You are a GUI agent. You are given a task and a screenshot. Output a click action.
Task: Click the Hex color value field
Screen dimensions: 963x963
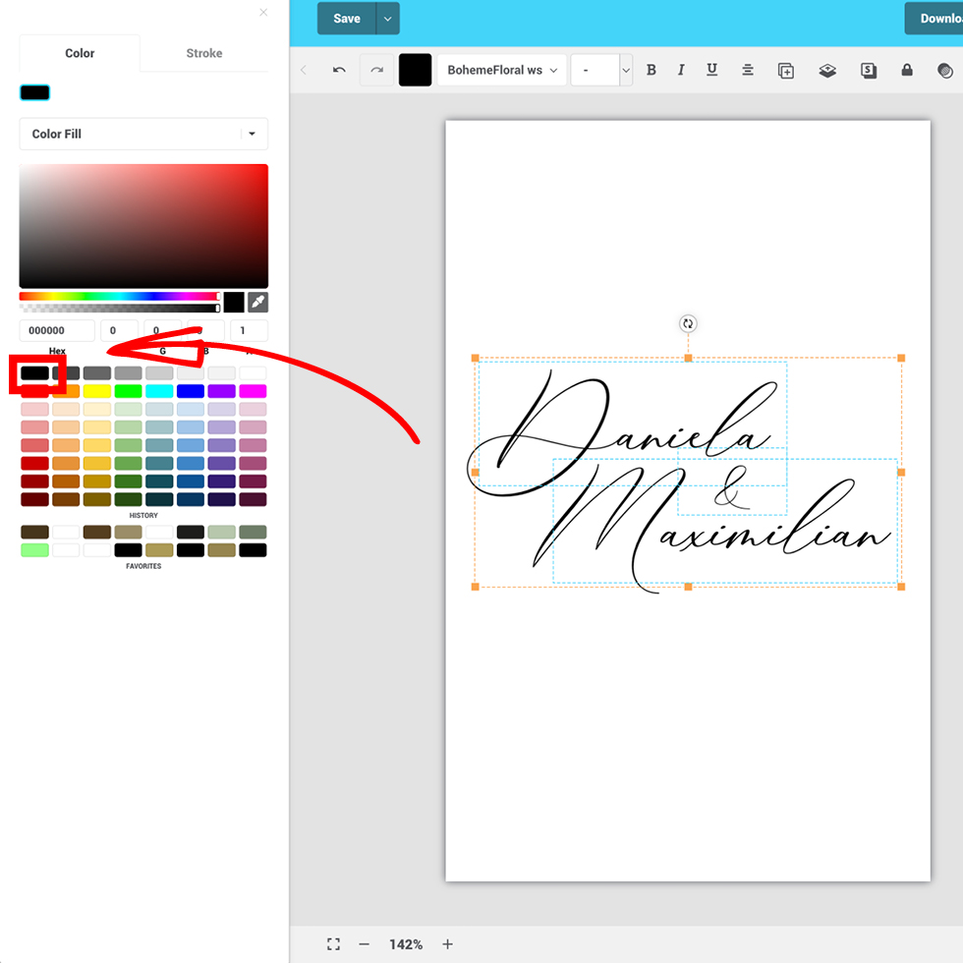pyautogui.click(x=57, y=331)
